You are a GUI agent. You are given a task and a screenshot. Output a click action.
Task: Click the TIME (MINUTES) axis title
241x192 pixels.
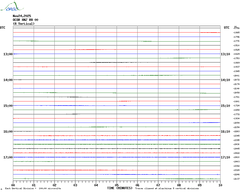pyautogui.click(x=120, y=188)
